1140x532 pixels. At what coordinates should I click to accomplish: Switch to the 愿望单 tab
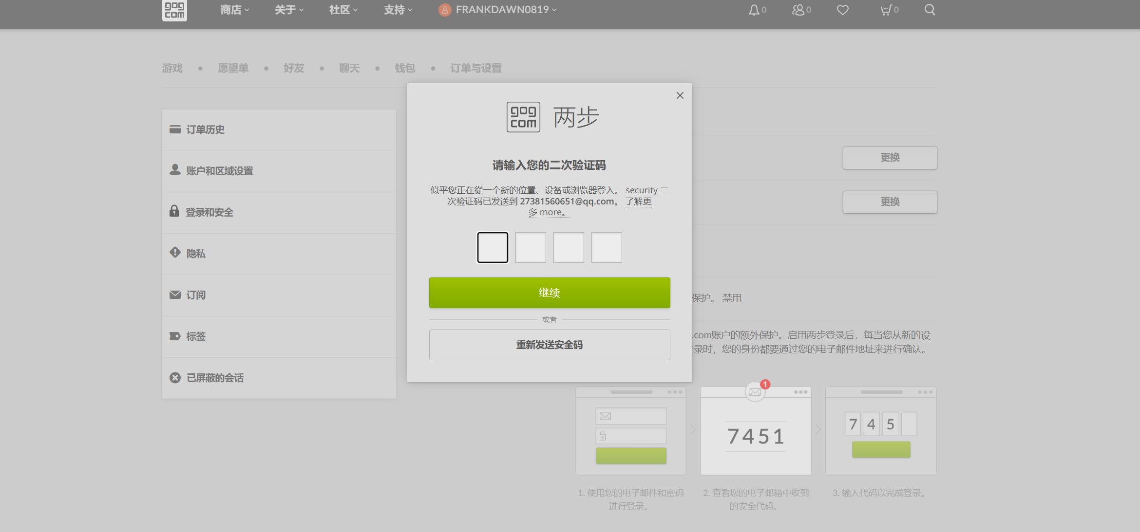233,68
